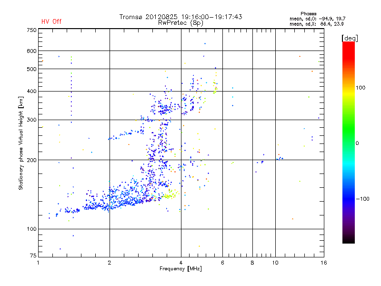
Task: Click the 'RwPretec (8p)' subtitle
Action: [180, 23]
